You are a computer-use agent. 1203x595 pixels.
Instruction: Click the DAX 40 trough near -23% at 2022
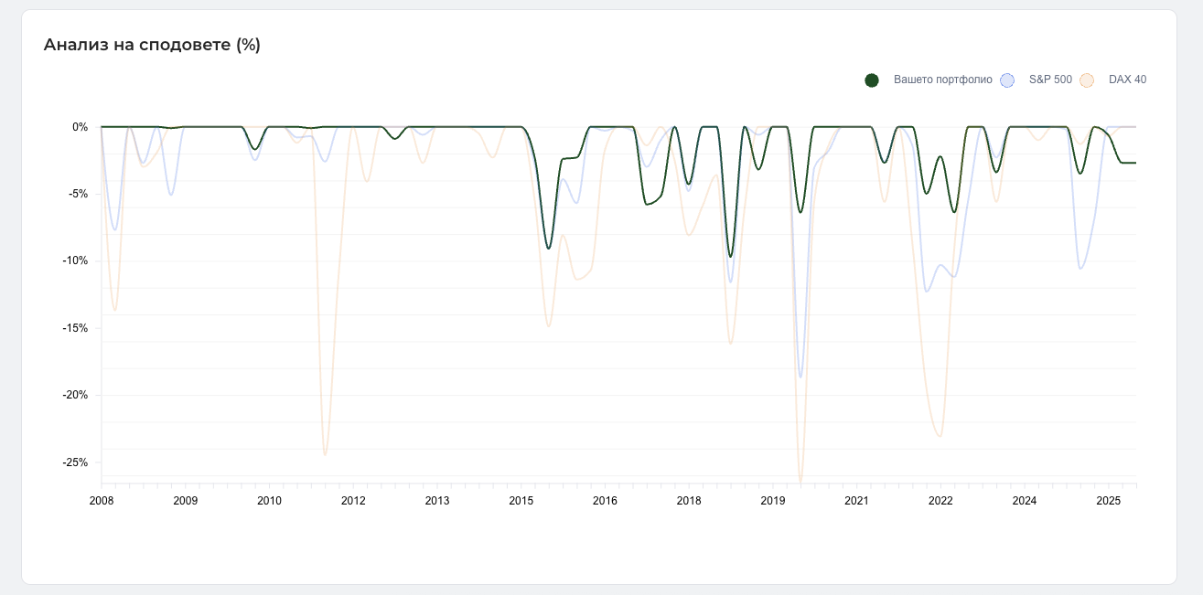940,436
